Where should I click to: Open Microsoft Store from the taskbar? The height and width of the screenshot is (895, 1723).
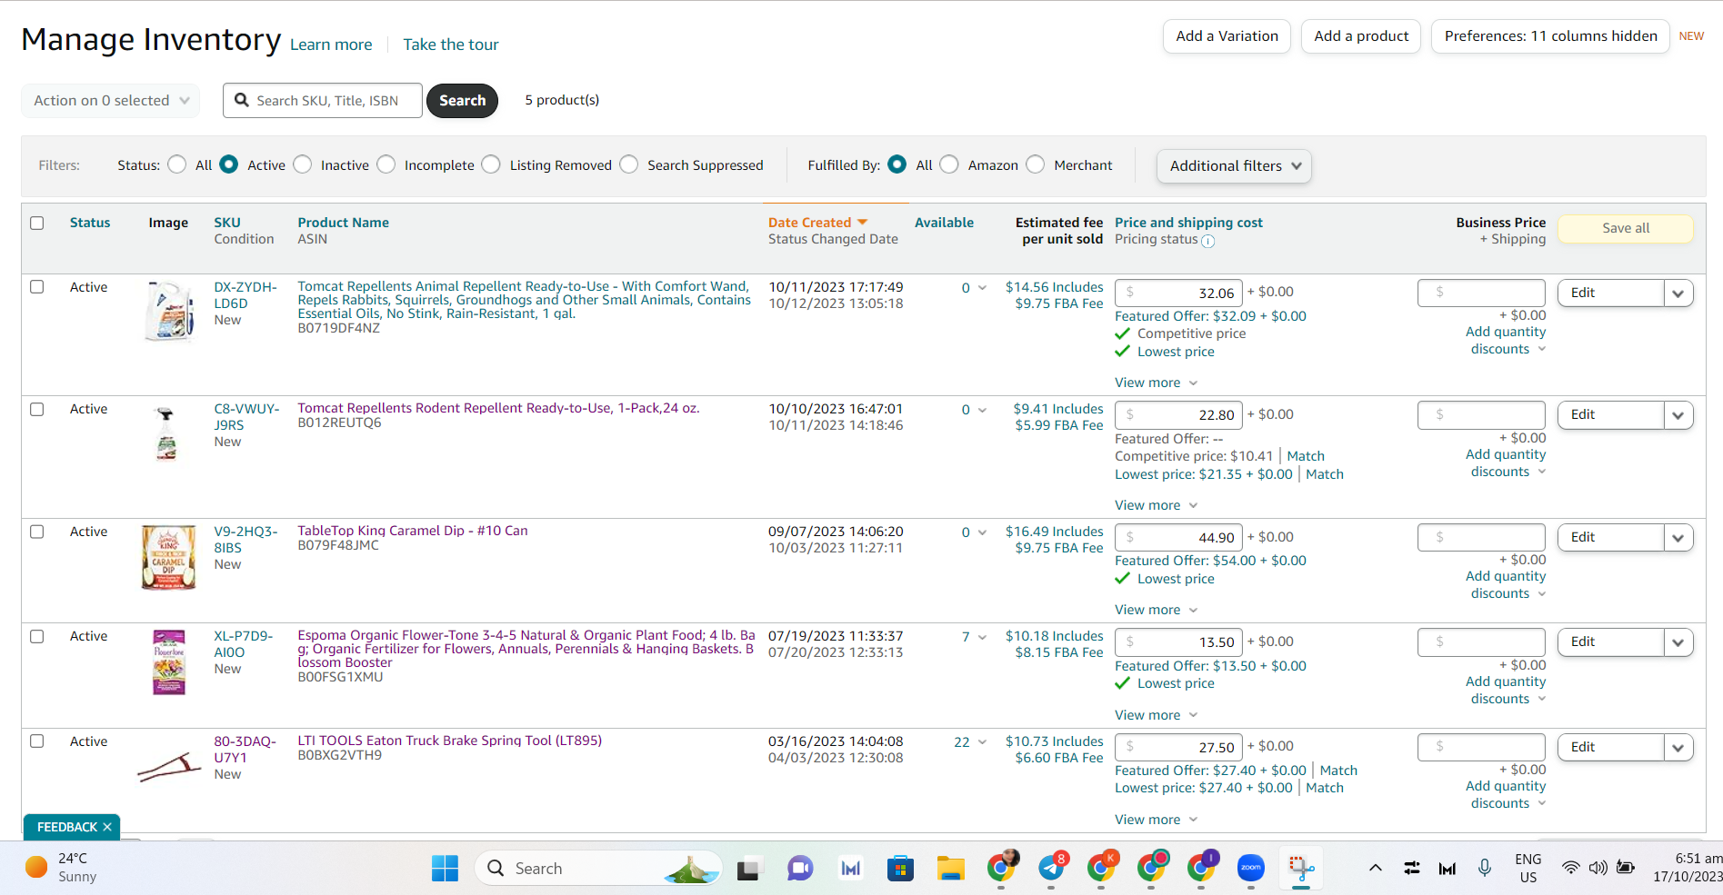[x=900, y=869]
